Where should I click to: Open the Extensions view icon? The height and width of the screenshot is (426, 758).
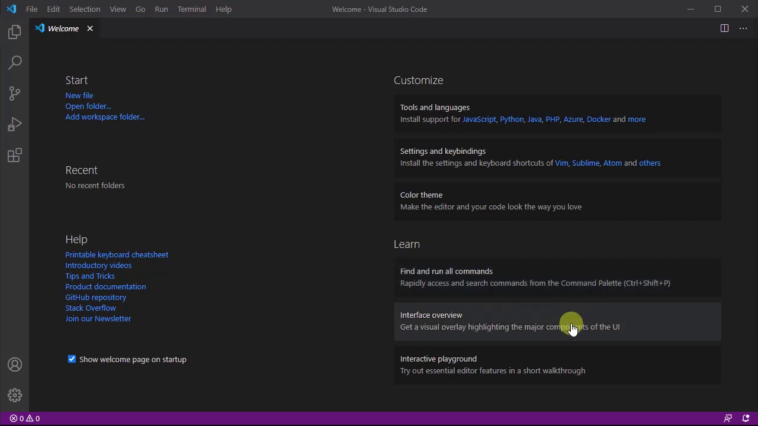[x=15, y=155]
